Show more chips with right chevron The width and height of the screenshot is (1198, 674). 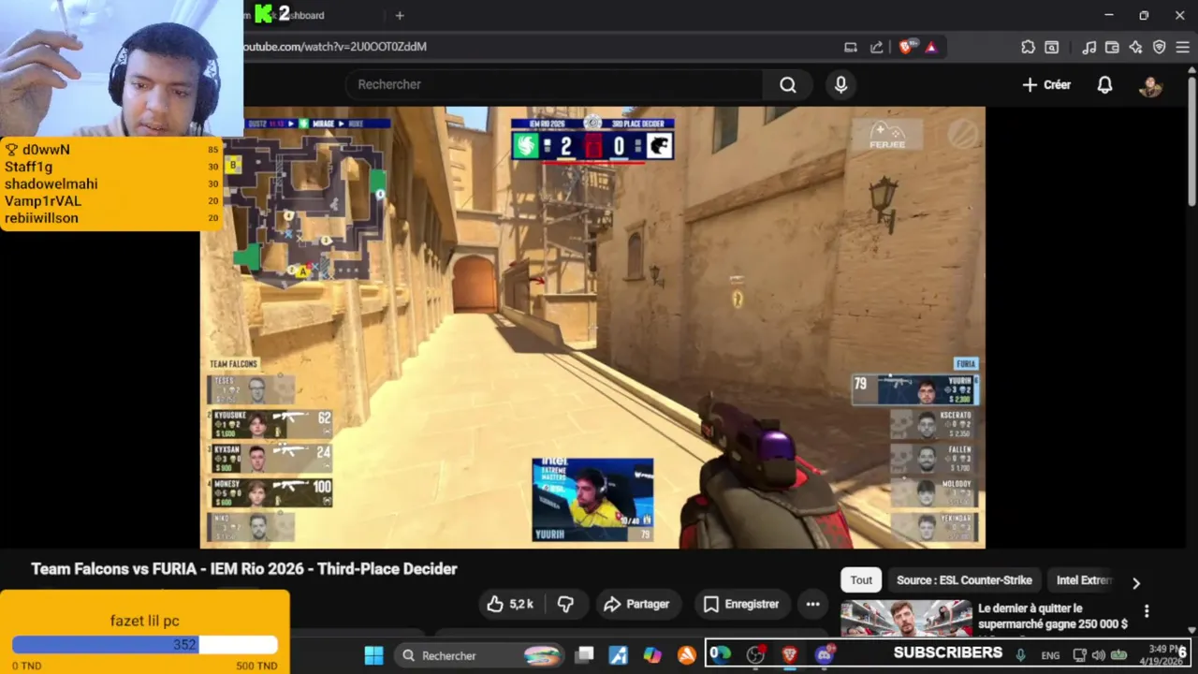pos(1136,582)
